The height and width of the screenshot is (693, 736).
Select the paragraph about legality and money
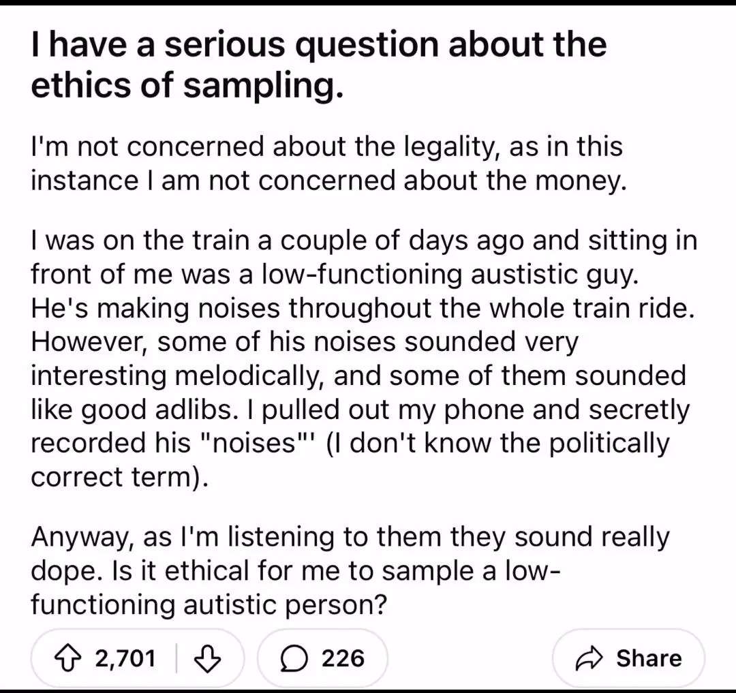click(327, 164)
